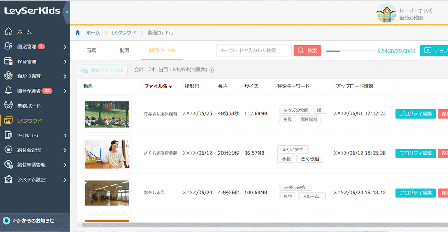The image size is (448, 232).
Task: Expand the ソーシャルニュース menu chevron
Action: [65, 135]
